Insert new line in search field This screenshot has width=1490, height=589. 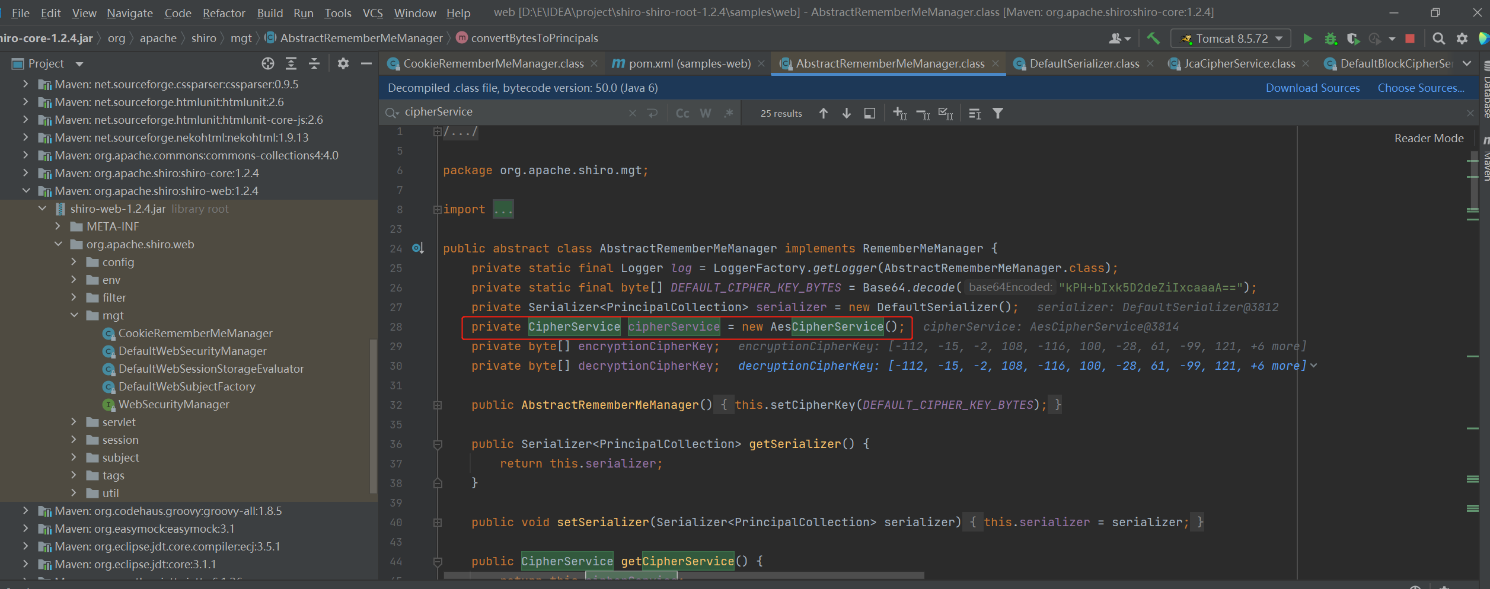[653, 113]
